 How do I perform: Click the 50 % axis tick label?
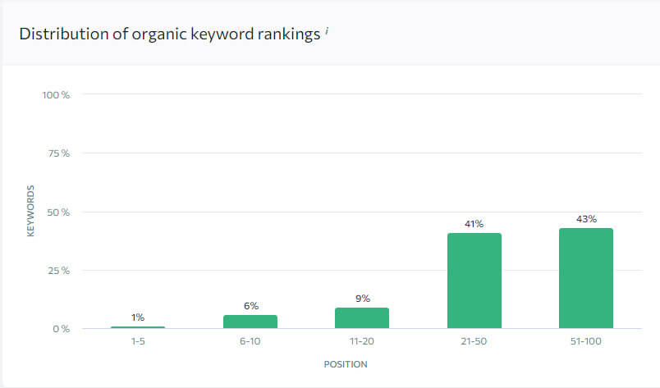click(58, 212)
